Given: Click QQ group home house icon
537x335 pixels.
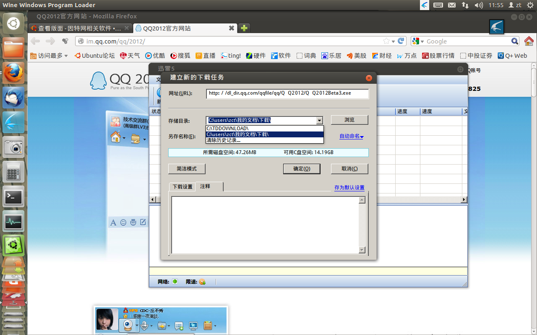Looking at the screenshot, I should pyautogui.click(x=115, y=137).
